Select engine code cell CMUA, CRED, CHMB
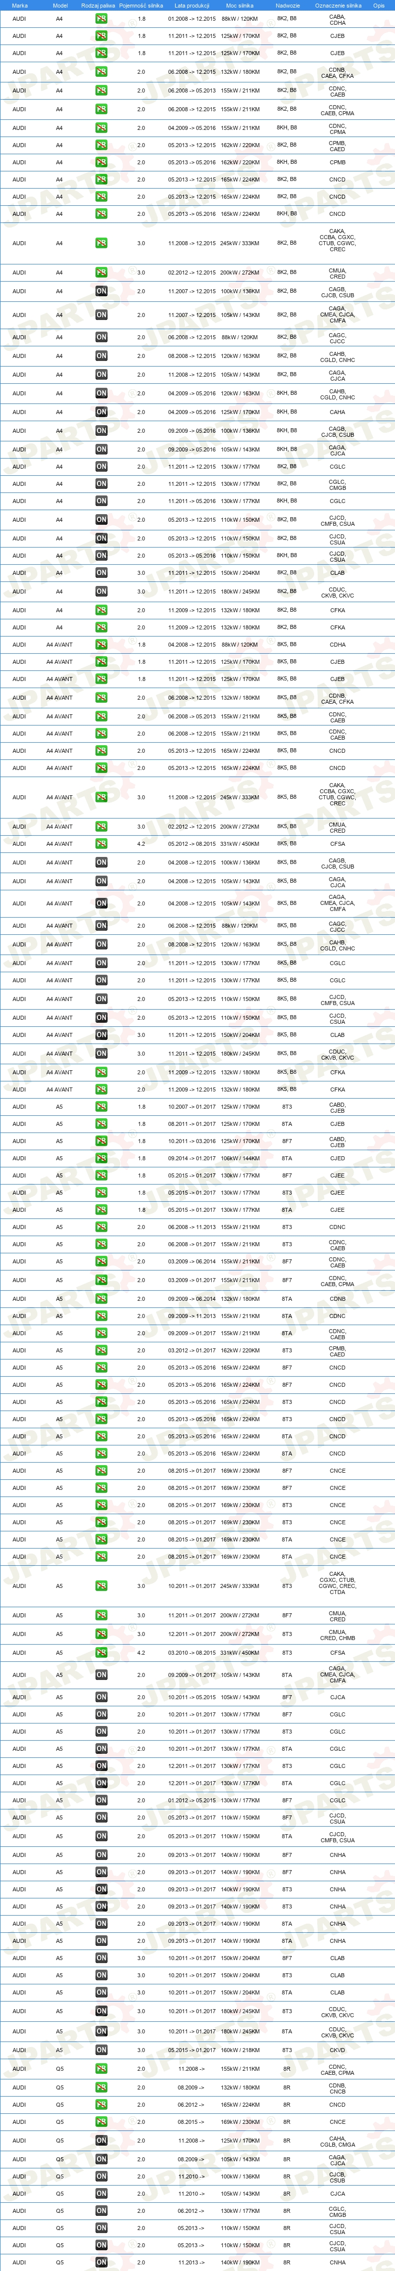The width and height of the screenshot is (395, 2271). click(x=338, y=1634)
